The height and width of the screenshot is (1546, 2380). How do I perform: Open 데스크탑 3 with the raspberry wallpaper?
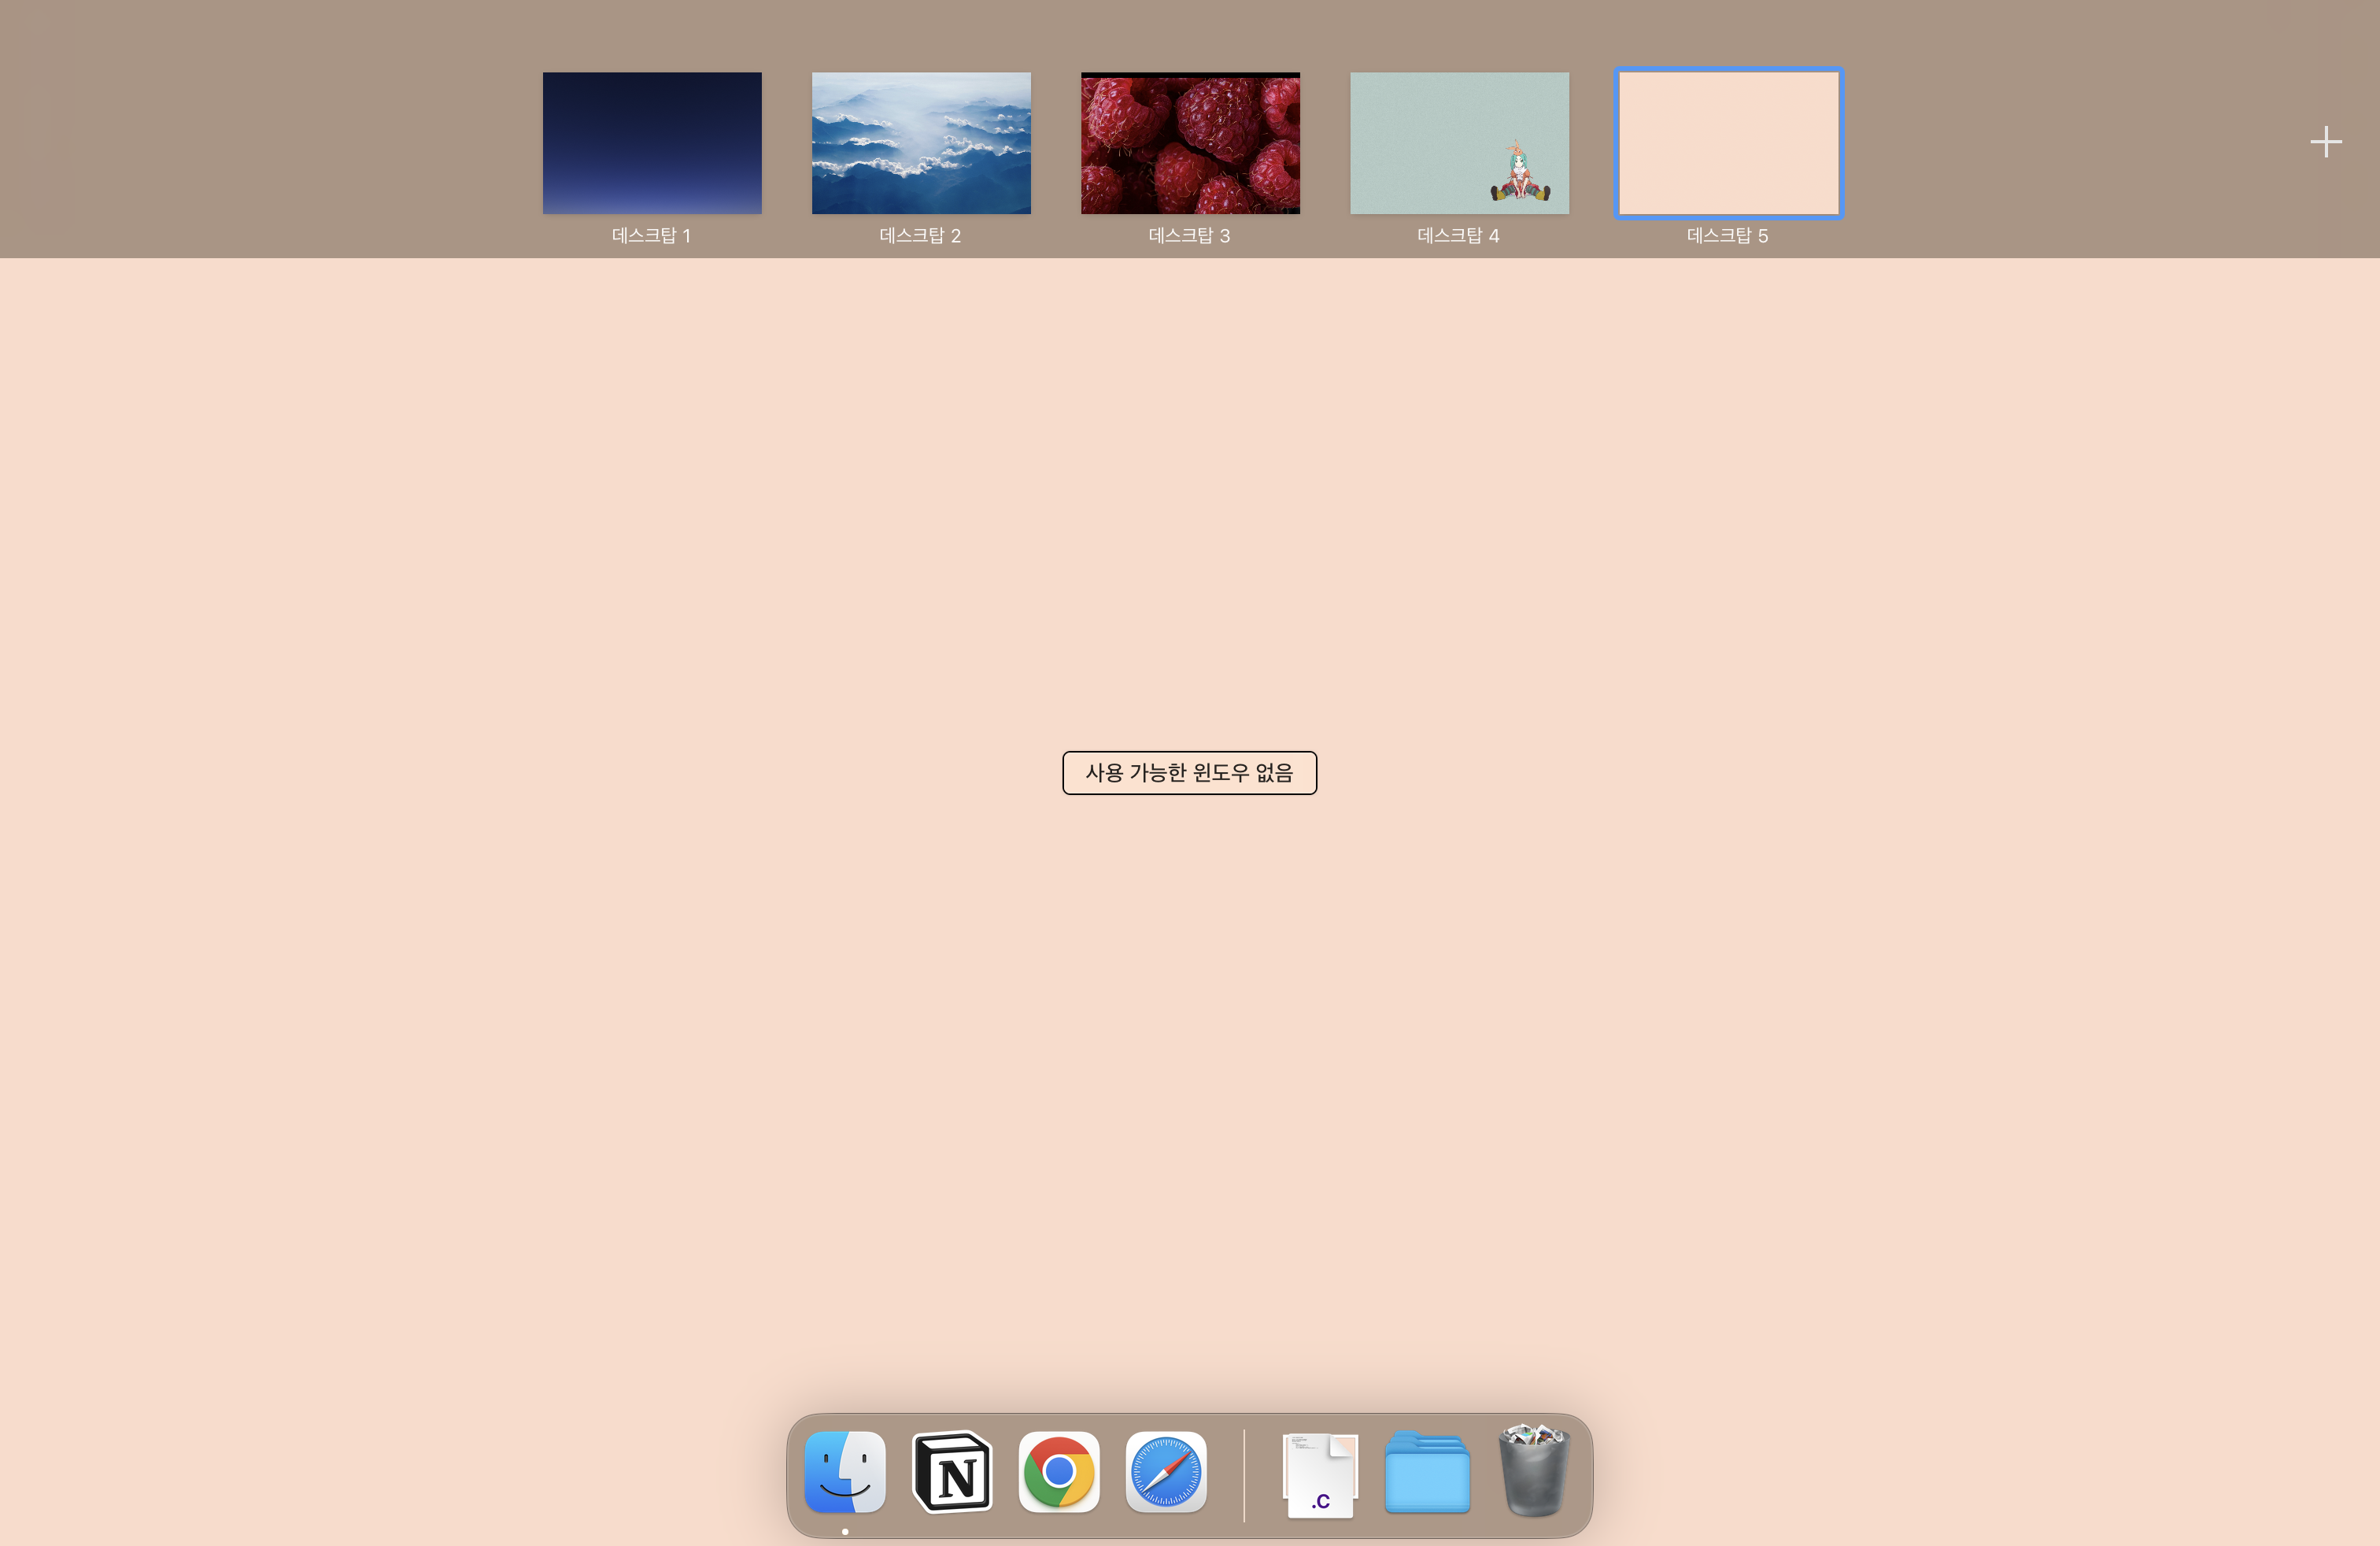[x=1190, y=142]
